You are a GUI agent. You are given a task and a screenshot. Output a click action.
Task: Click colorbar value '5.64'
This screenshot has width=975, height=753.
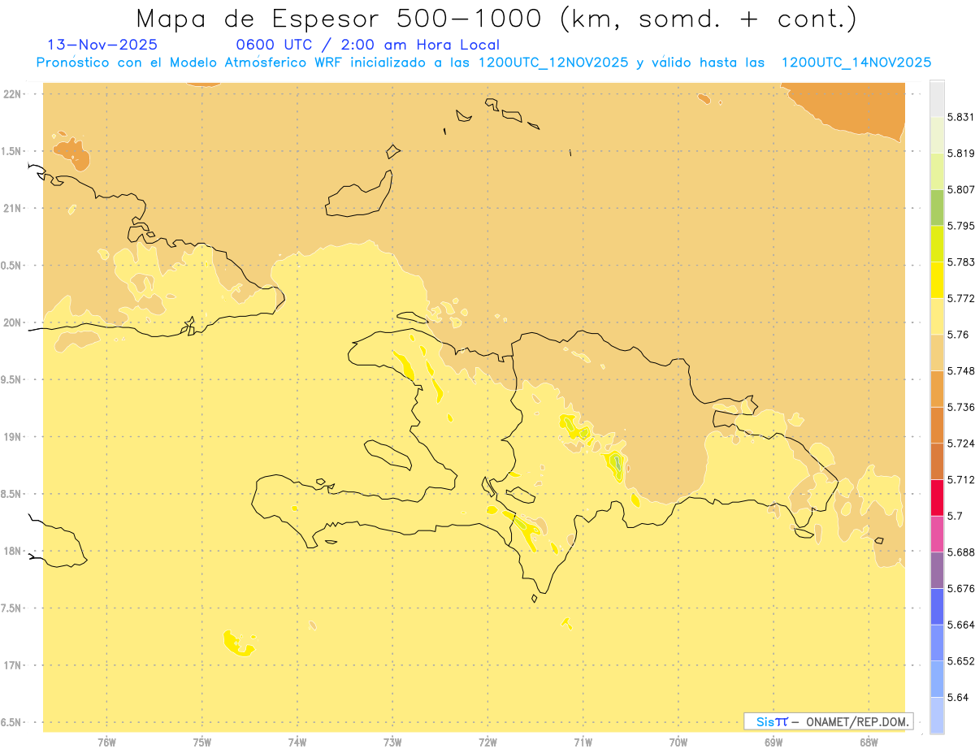click(x=958, y=697)
